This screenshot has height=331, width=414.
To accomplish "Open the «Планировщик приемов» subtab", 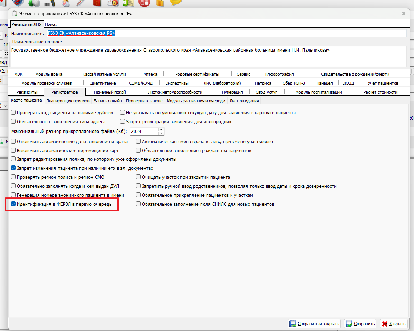I will pos(68,101).
